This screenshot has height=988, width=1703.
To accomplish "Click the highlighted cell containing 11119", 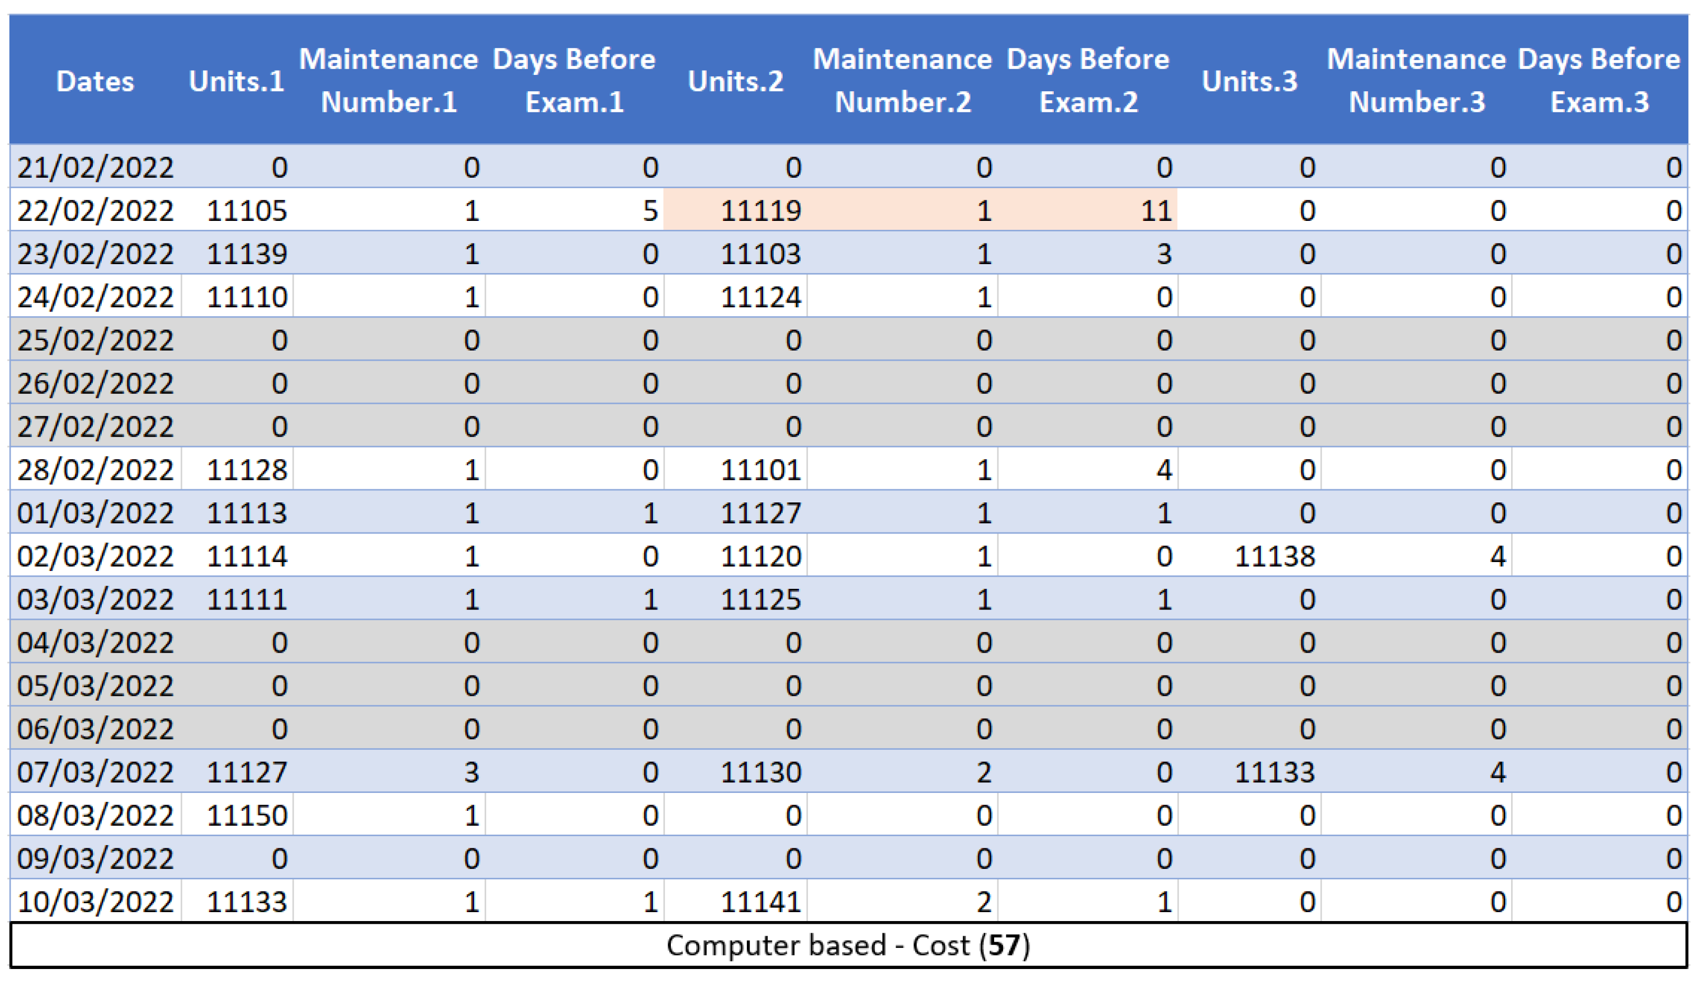I will (761, 211).
